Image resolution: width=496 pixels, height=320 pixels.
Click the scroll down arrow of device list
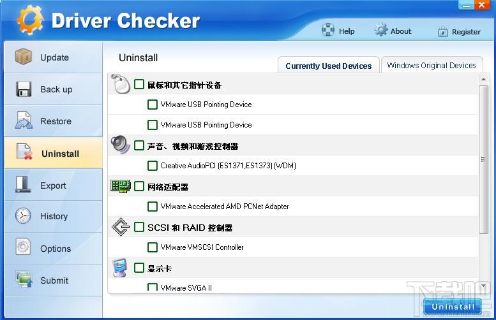click(x=484, y=286)
